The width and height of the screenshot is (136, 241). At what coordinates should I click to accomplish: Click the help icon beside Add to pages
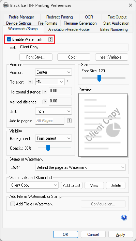pos(69,120)
